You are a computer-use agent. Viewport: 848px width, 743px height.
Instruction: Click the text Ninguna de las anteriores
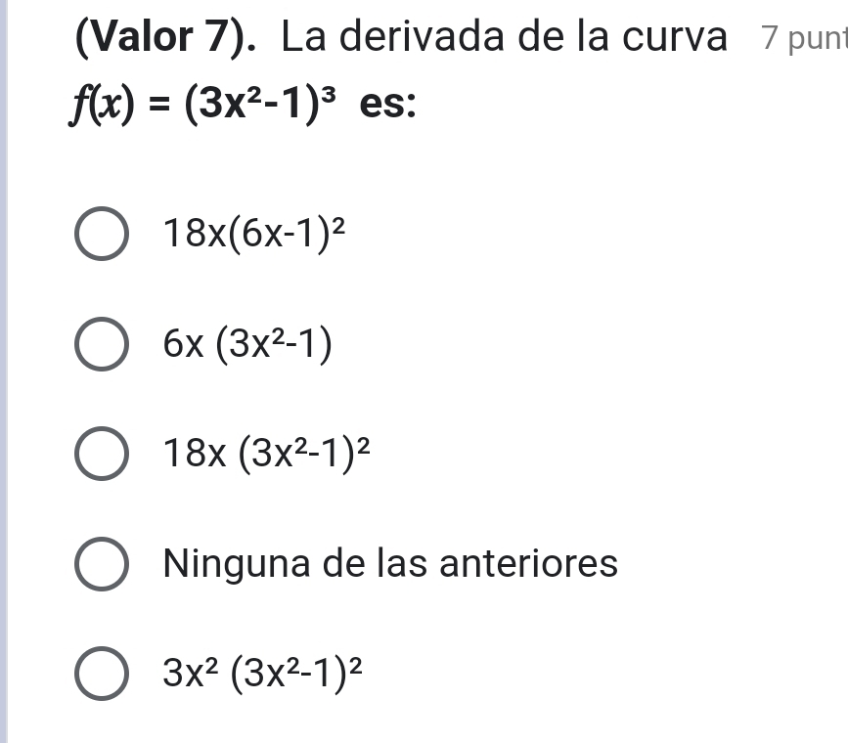click(x=390, y=564)
